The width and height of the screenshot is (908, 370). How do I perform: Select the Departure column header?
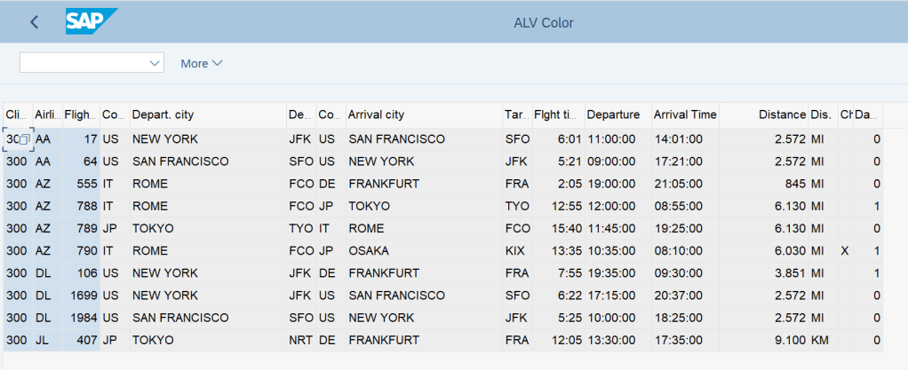[x=613, y=114]
